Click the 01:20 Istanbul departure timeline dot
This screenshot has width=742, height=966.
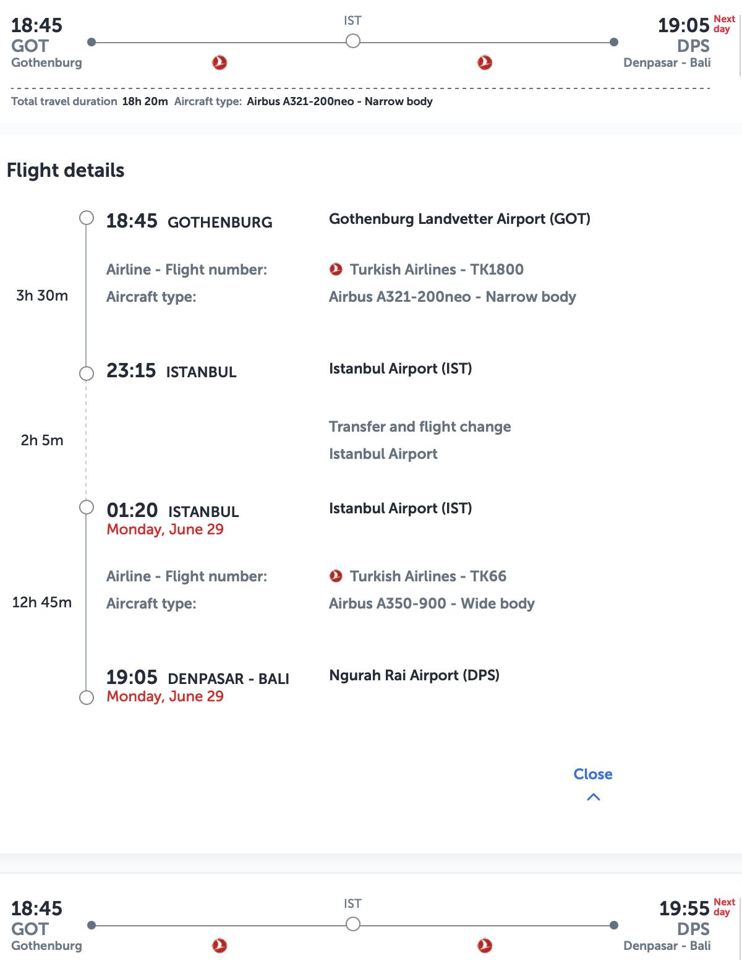[87, 507]
